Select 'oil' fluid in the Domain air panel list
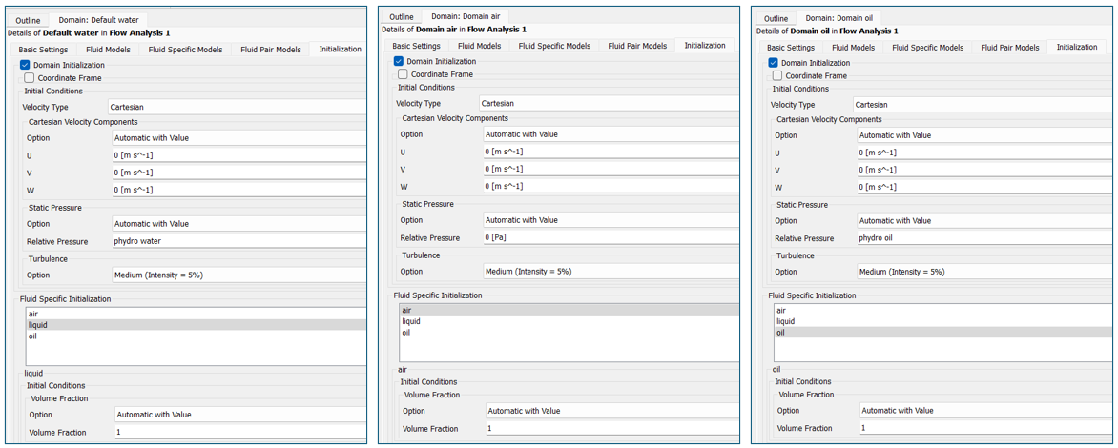 click(407, 333)
